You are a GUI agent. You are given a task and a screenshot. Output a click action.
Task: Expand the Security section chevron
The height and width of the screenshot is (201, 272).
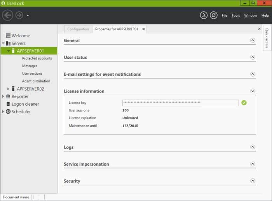tap(253, 181)
